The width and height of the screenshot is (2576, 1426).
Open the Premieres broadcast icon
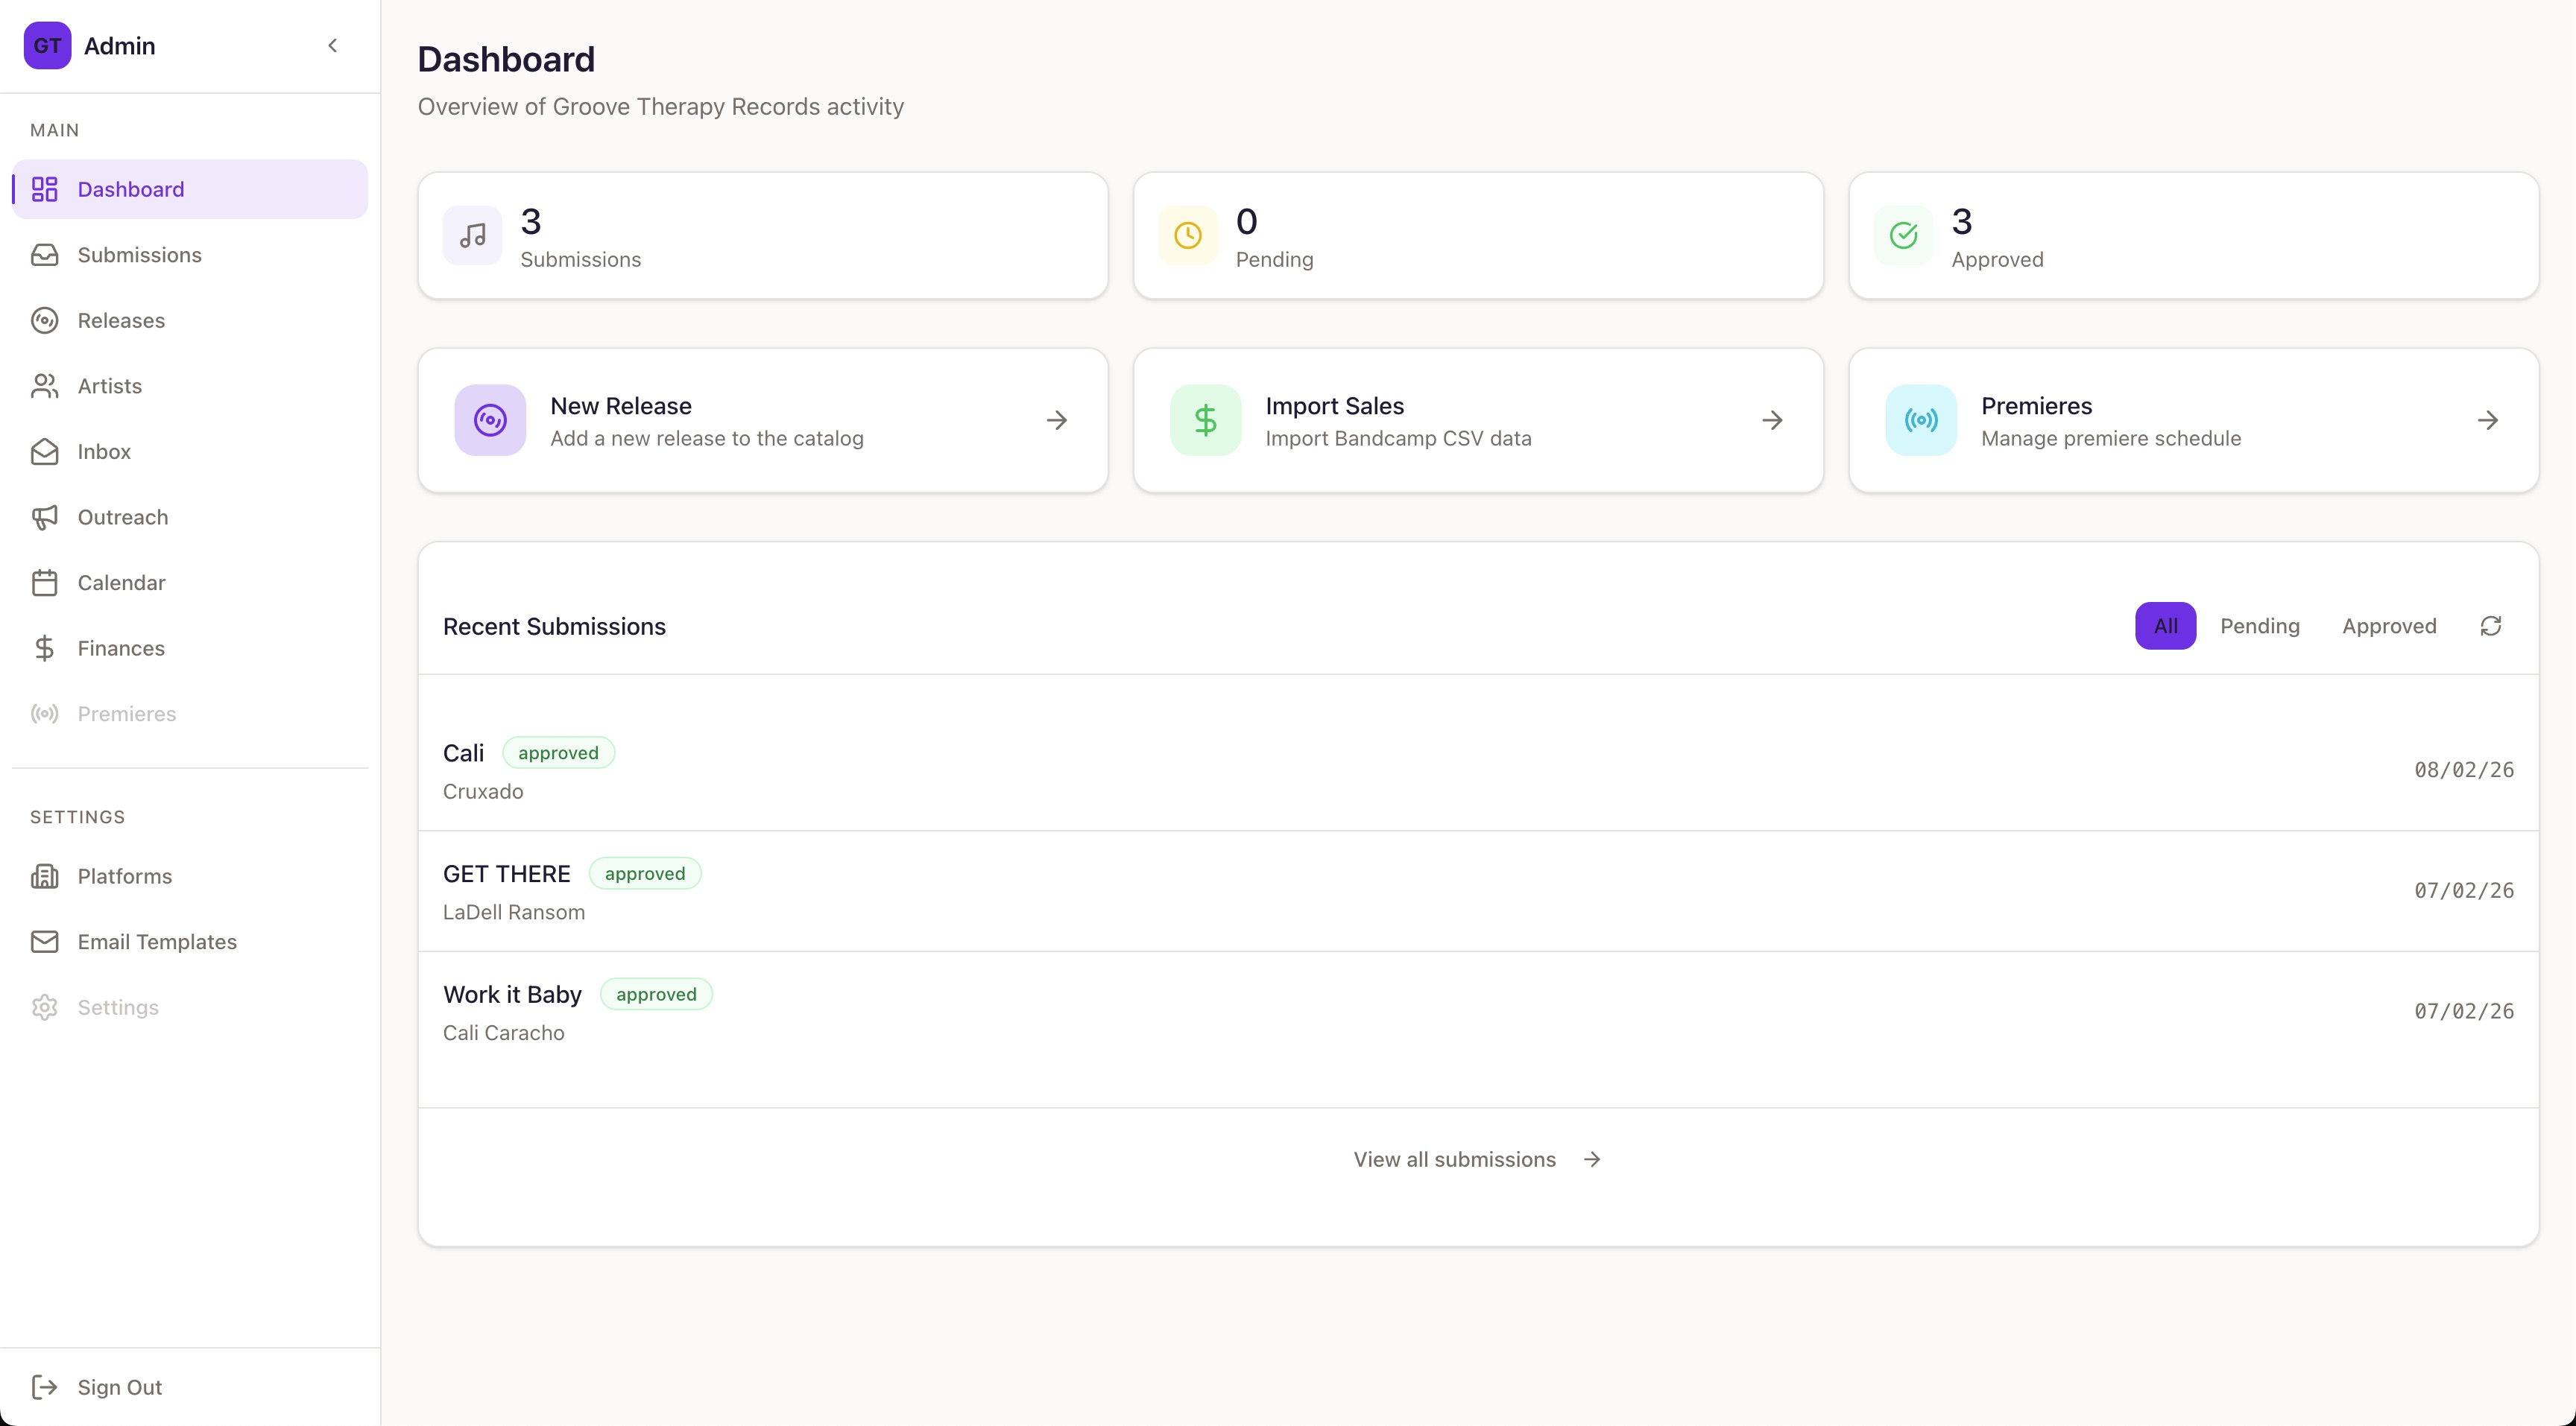coord(45,714)
